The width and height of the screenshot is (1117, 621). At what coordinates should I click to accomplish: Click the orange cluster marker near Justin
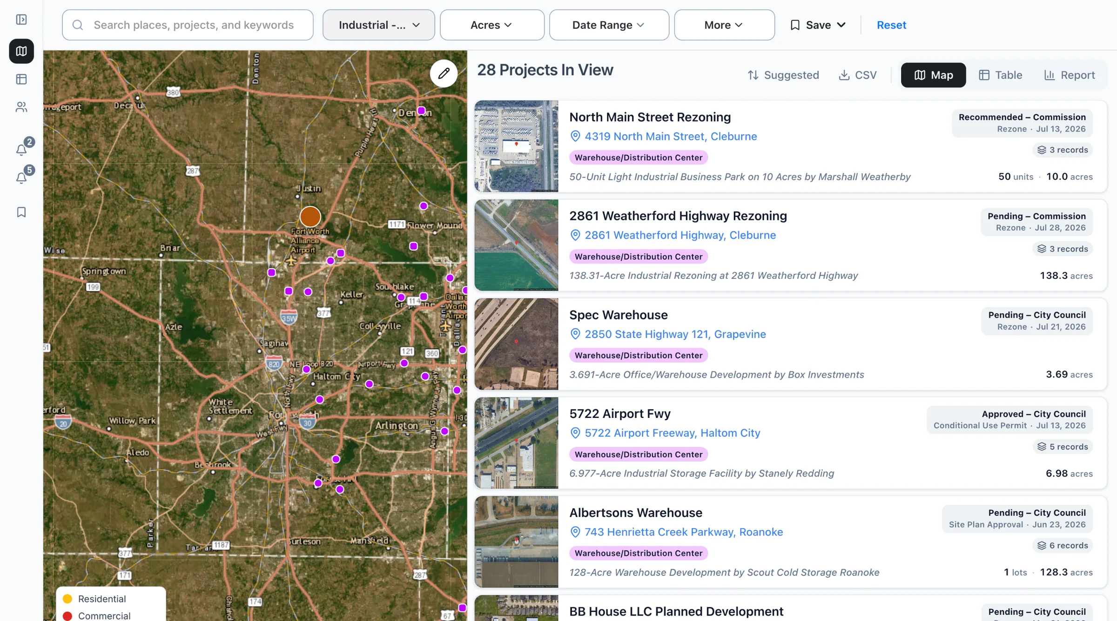click(x=310, y=217)
